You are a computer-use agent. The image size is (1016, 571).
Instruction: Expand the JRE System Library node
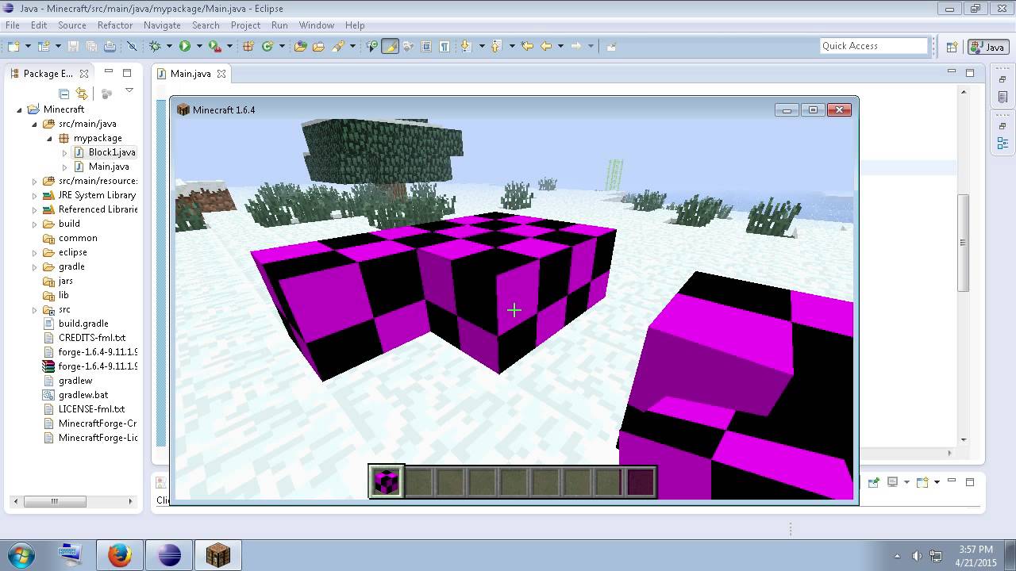(x=34, y=195)
